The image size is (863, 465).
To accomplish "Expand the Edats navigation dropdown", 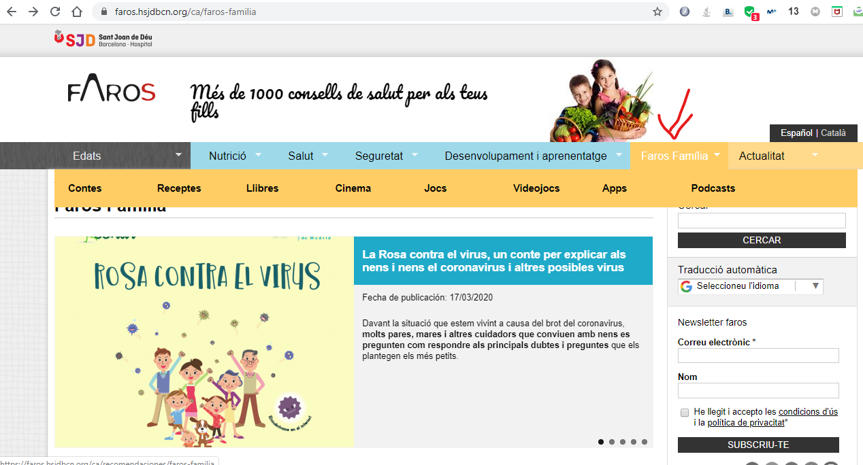I will click(x=179, y=155).
